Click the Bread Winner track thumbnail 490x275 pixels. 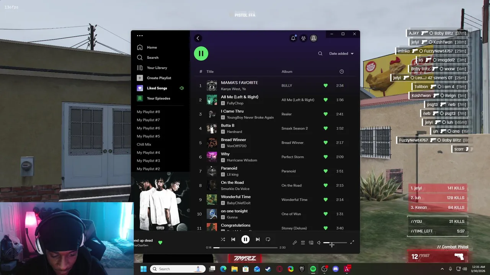pos(212,142)
